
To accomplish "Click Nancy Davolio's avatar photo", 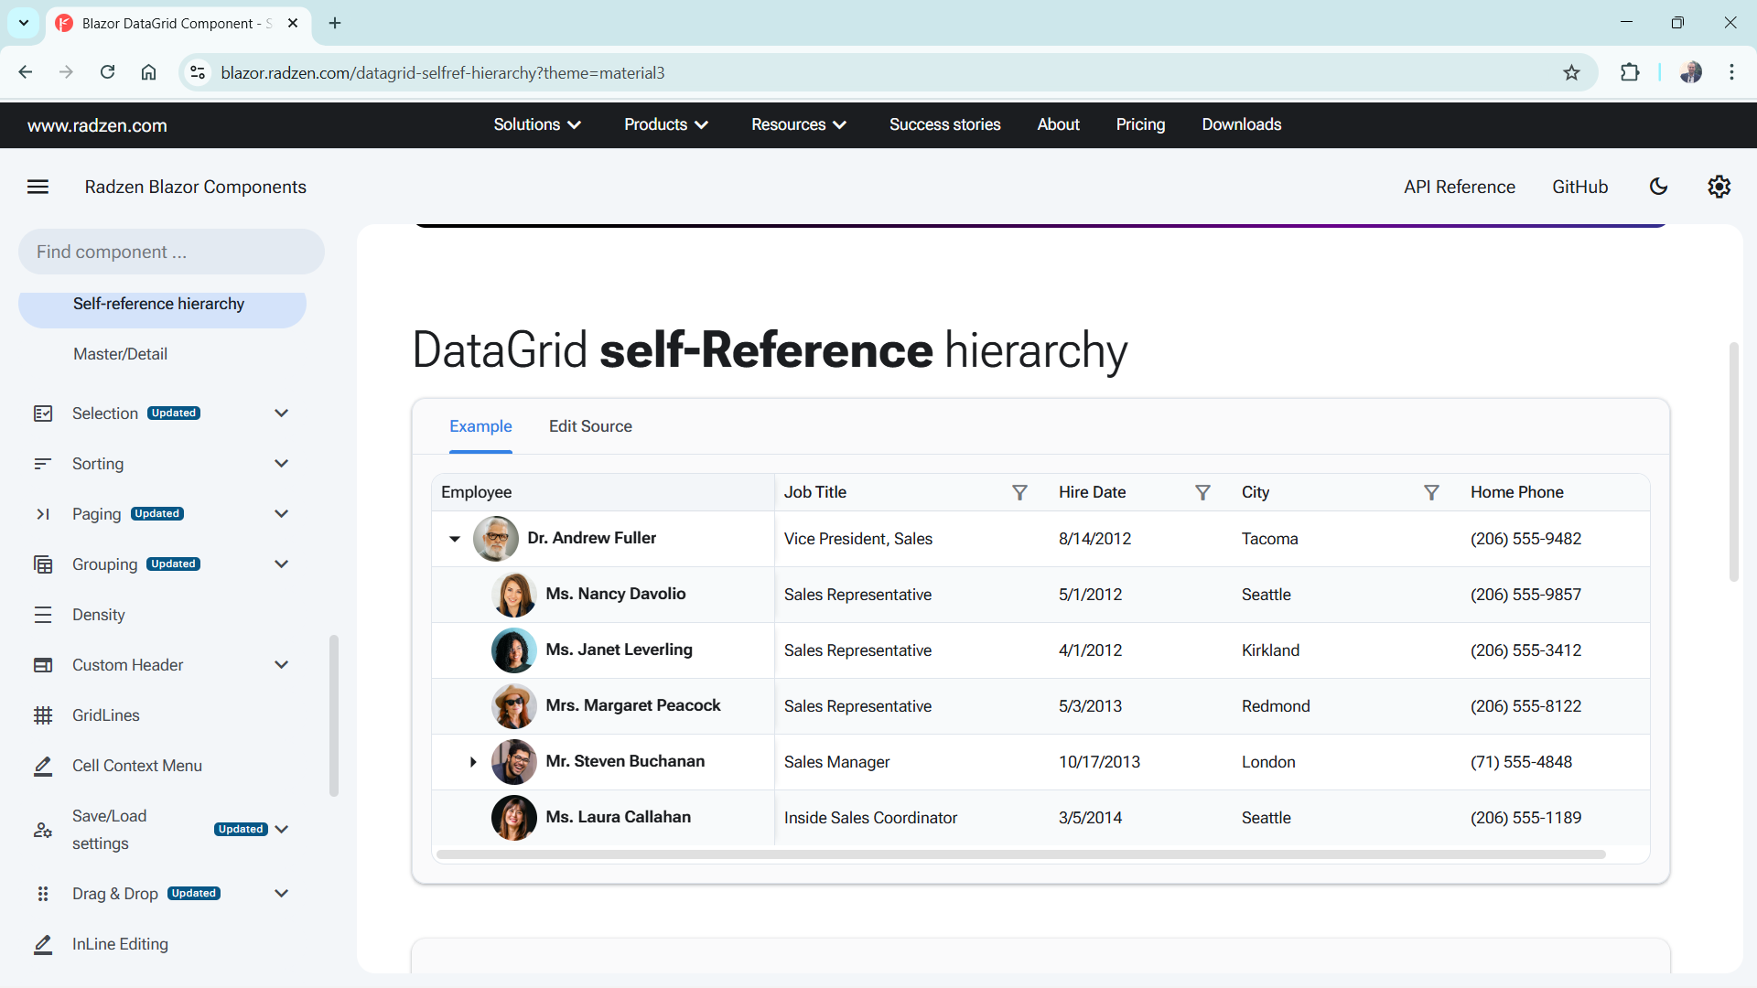I will 513,595.
